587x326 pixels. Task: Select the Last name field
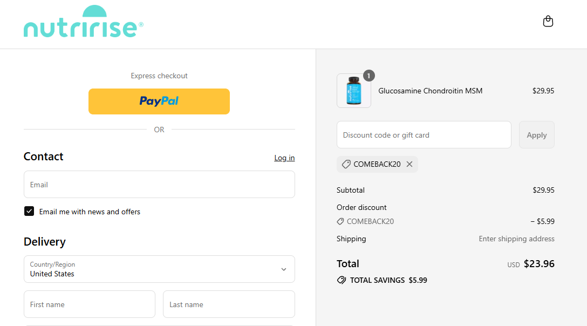[x=229, y=304]
